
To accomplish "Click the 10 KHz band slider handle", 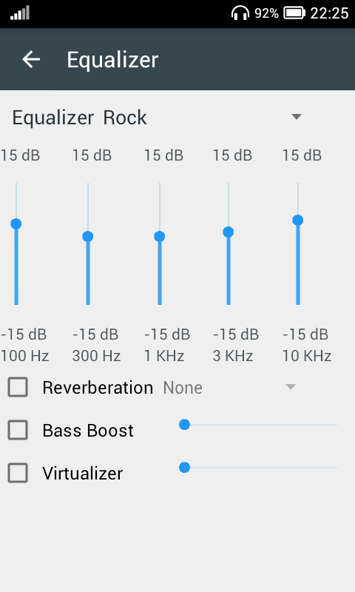I will [x=297, y=220].
